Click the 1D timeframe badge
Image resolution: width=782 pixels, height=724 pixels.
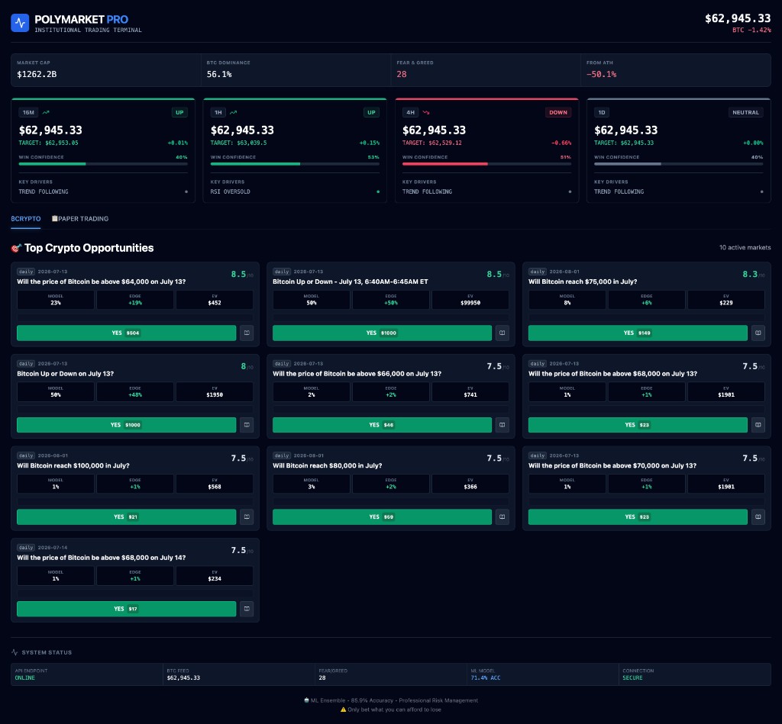click(x=602, y=113)
